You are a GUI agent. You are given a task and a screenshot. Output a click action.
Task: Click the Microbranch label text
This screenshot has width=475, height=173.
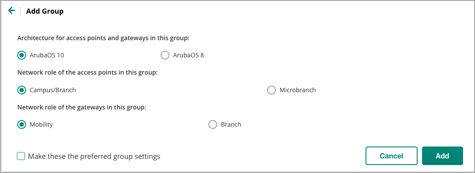pyautogui.click(x=298, y=90)
